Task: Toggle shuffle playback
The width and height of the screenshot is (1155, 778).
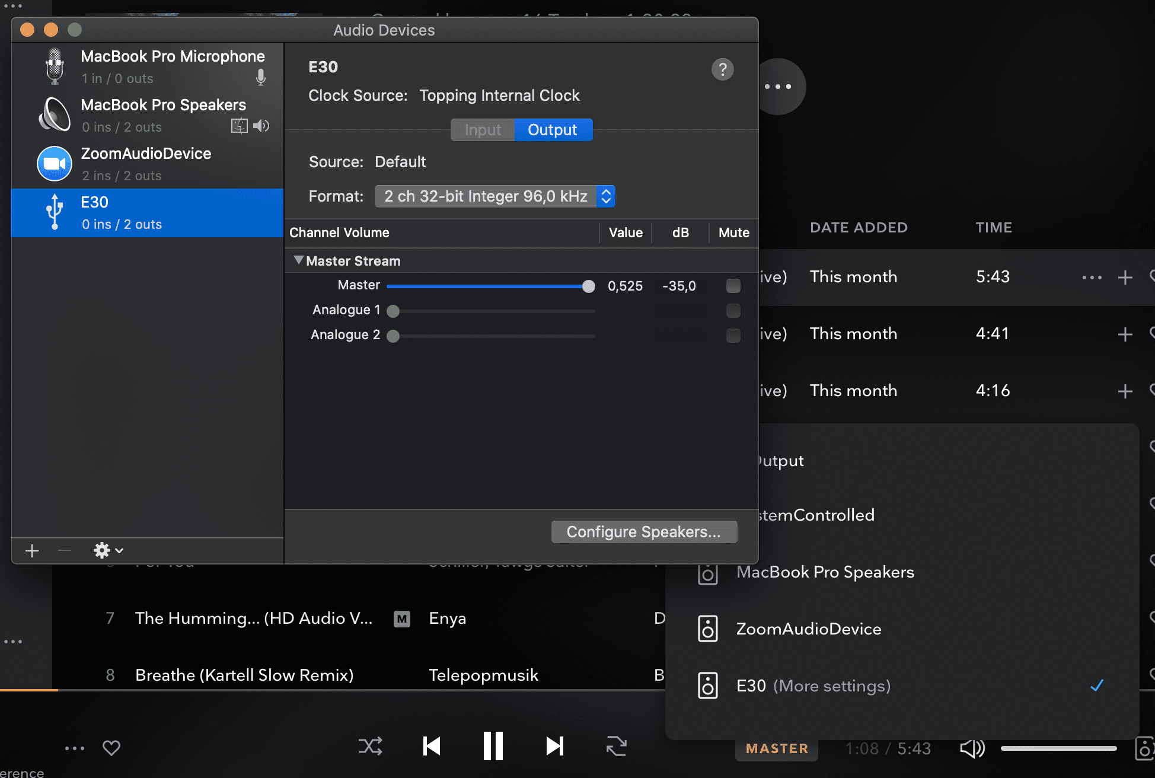Action: [371, 746]
